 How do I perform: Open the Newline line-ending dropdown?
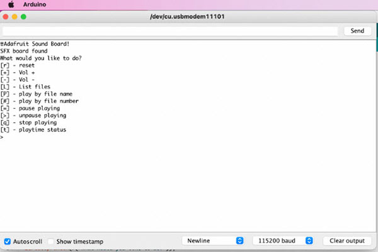(213, 241)
